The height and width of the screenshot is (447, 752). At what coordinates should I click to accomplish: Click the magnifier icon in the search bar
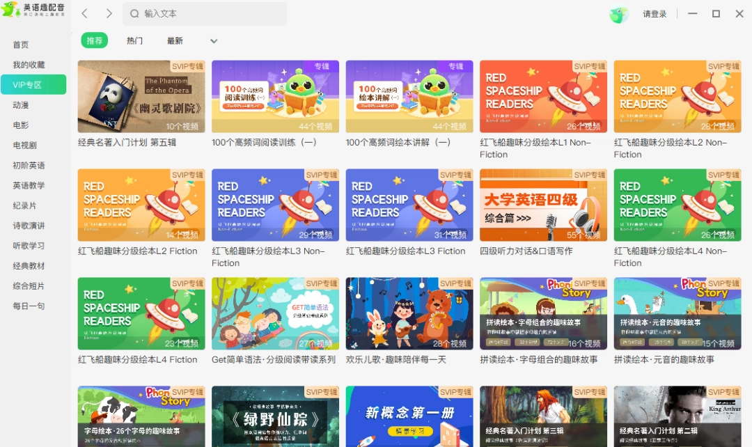(x=134, y=13)
